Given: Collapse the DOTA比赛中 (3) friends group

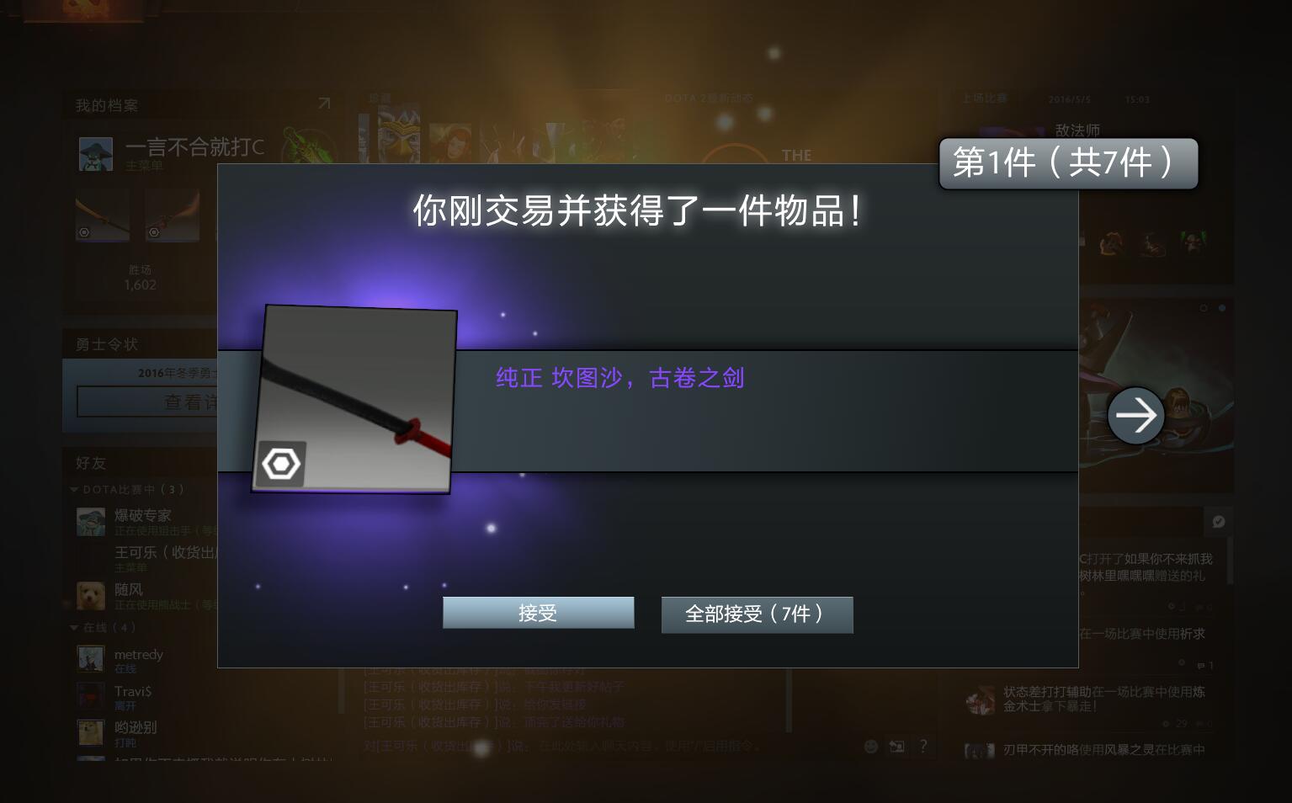Looking at the screenshot, I should click(74, 489).
